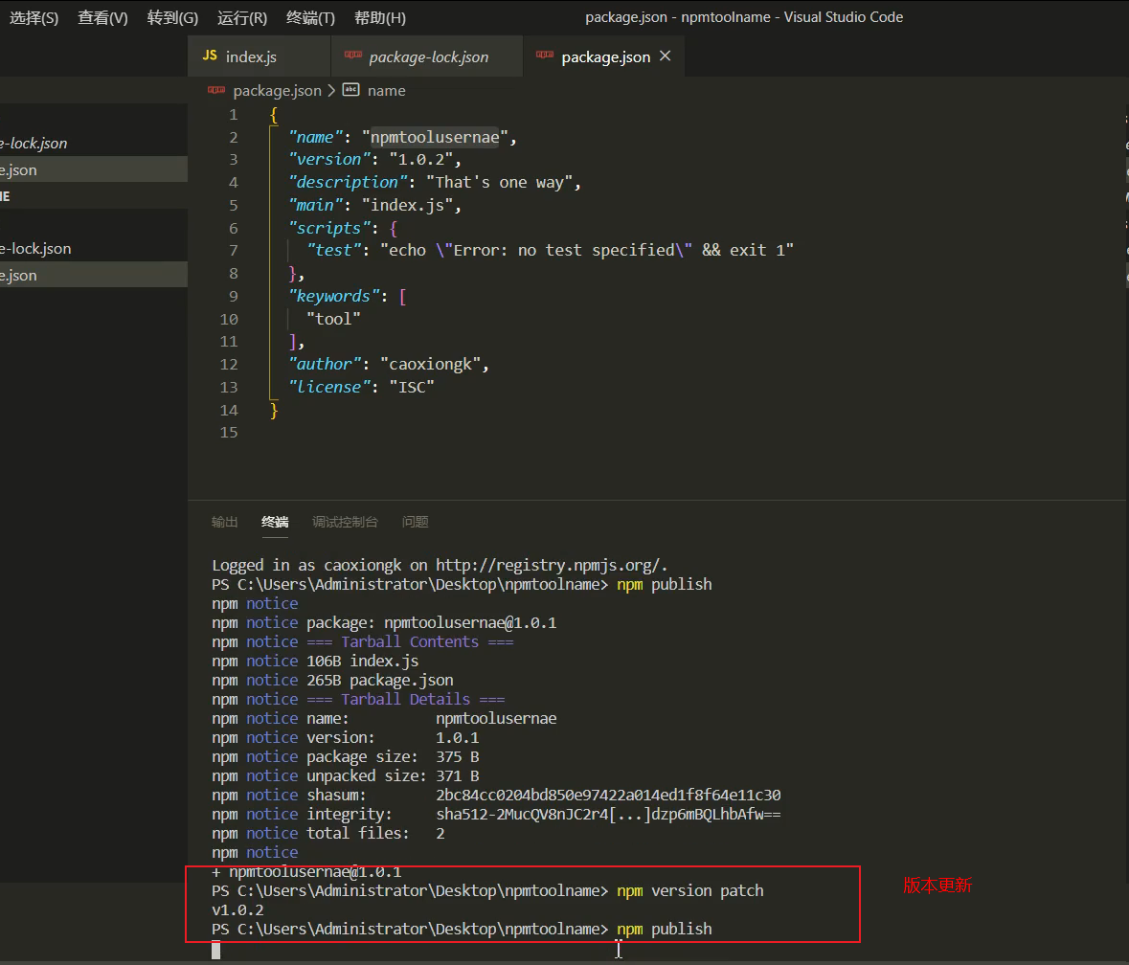The image size is (1129, 965).
Task: Click the "npm version patch" command in terminal
Action: (x=689, y=891)
